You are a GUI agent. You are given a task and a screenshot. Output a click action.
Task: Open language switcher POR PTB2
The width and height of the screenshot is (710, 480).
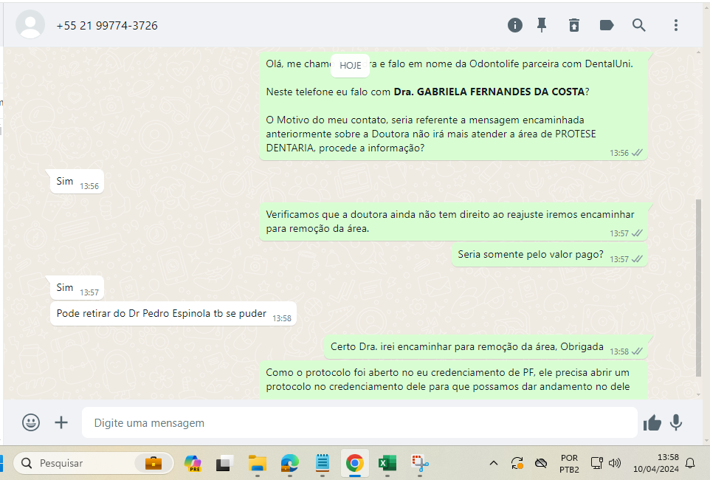pos(569,463)
